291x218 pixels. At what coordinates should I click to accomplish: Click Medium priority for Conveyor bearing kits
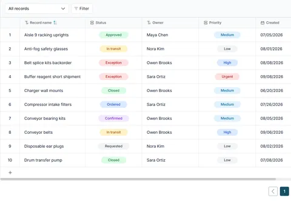click(227, 119)
